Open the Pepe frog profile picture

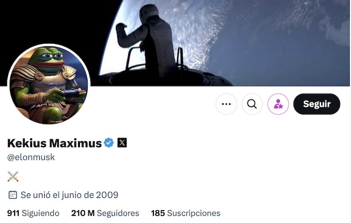point(49,85)
